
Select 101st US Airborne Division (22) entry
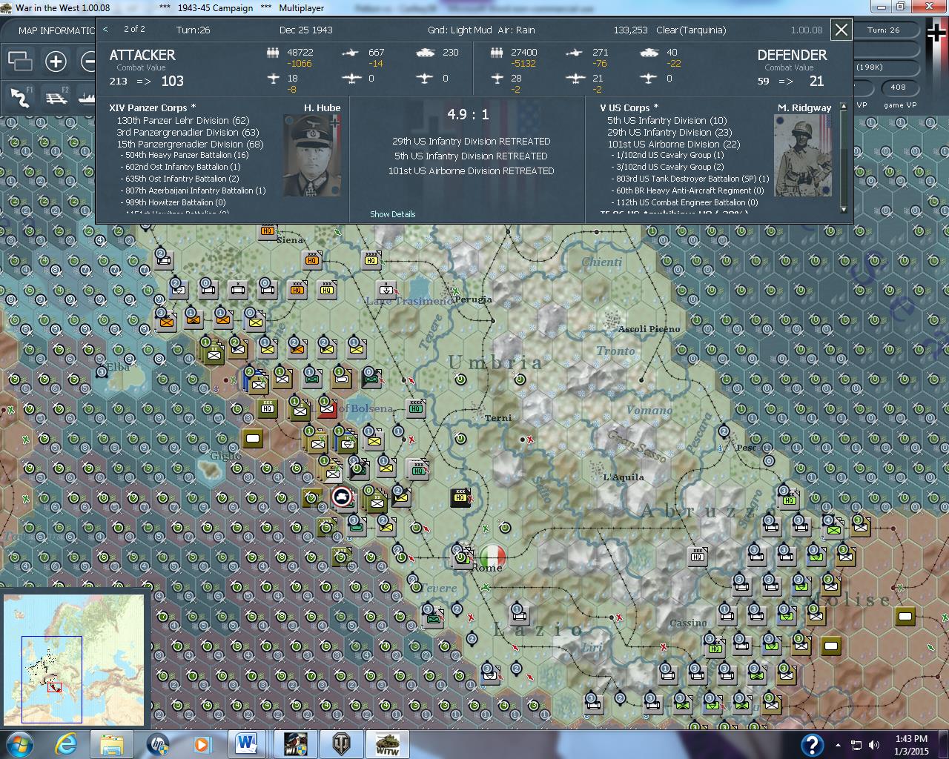[674, 144]
